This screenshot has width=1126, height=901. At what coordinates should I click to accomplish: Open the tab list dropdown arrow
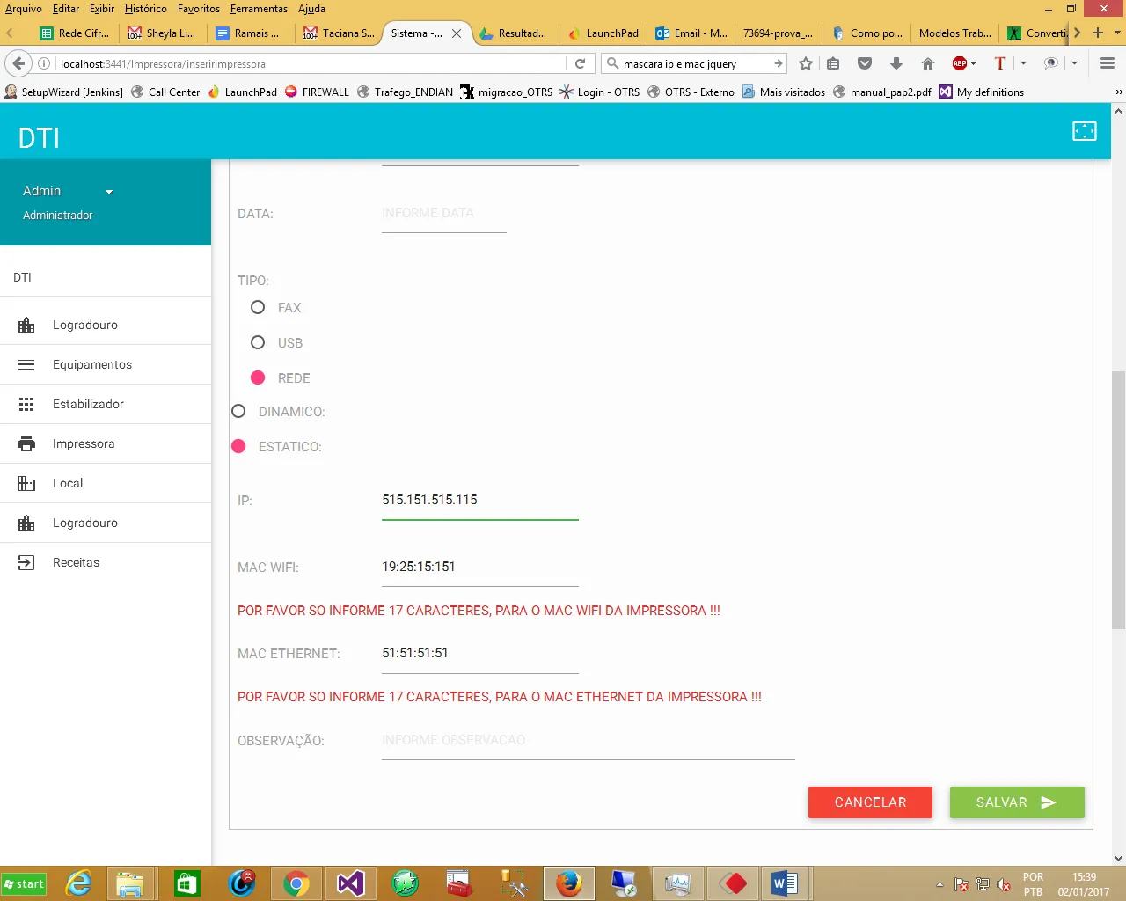[x=1117, y=33]
